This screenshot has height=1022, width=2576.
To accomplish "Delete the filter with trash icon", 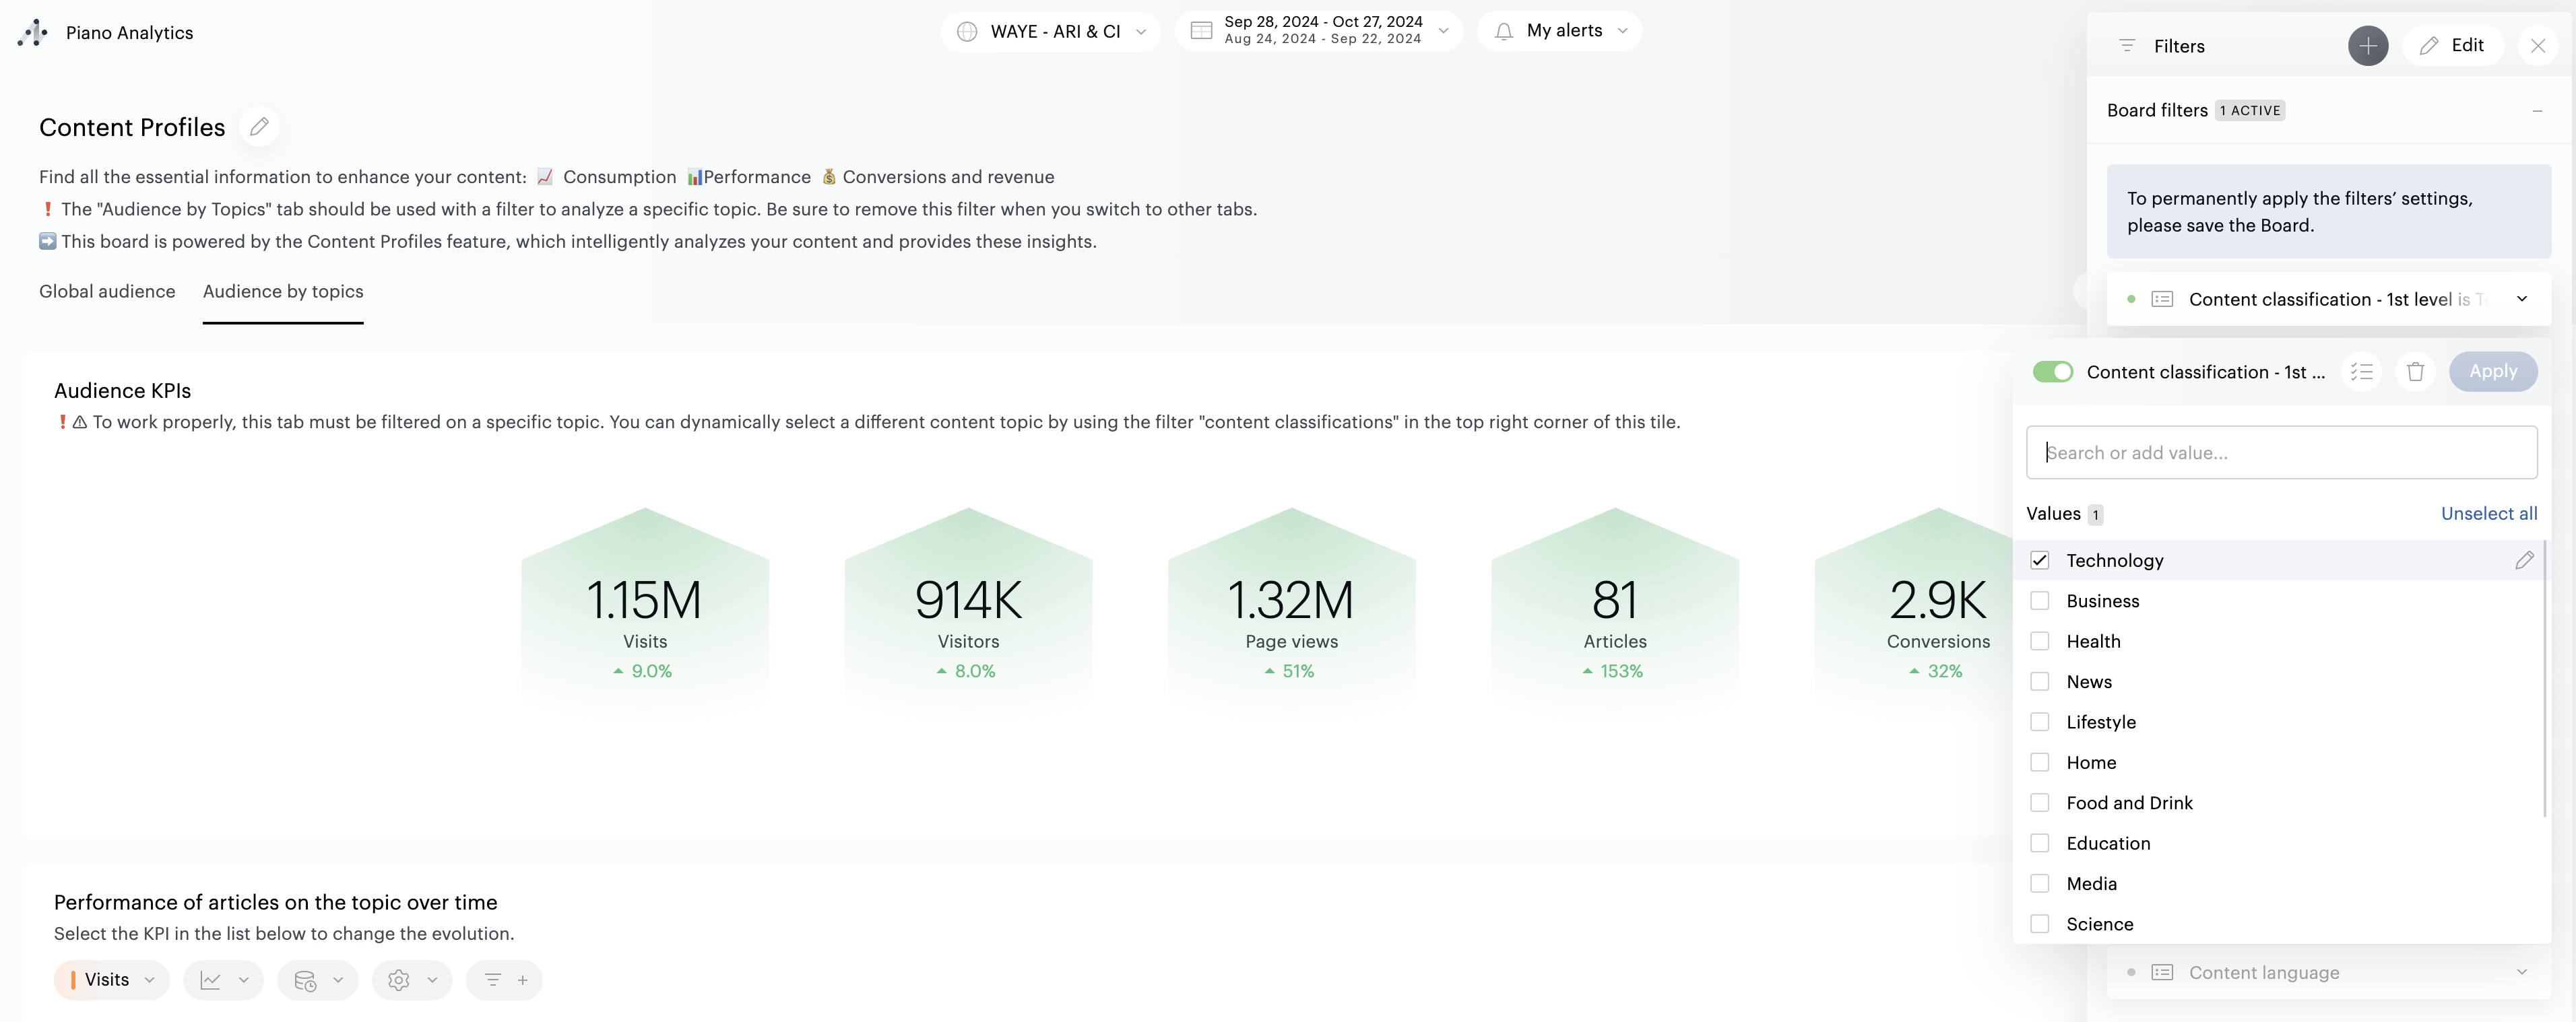I will 2415,372.
